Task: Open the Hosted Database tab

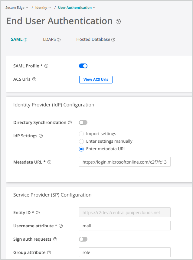Action: pyautogui.click(x=96, y=39)
